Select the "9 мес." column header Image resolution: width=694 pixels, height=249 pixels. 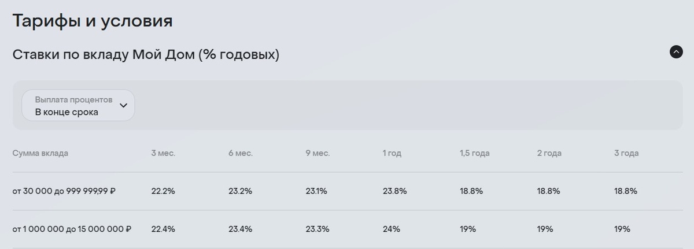(318, 153)
